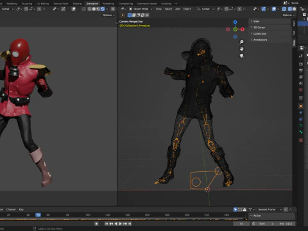Toggle gizmo visibility in left viewport
Screen dimensions: 308x231
pyautogui.click(x=63, y=9)
